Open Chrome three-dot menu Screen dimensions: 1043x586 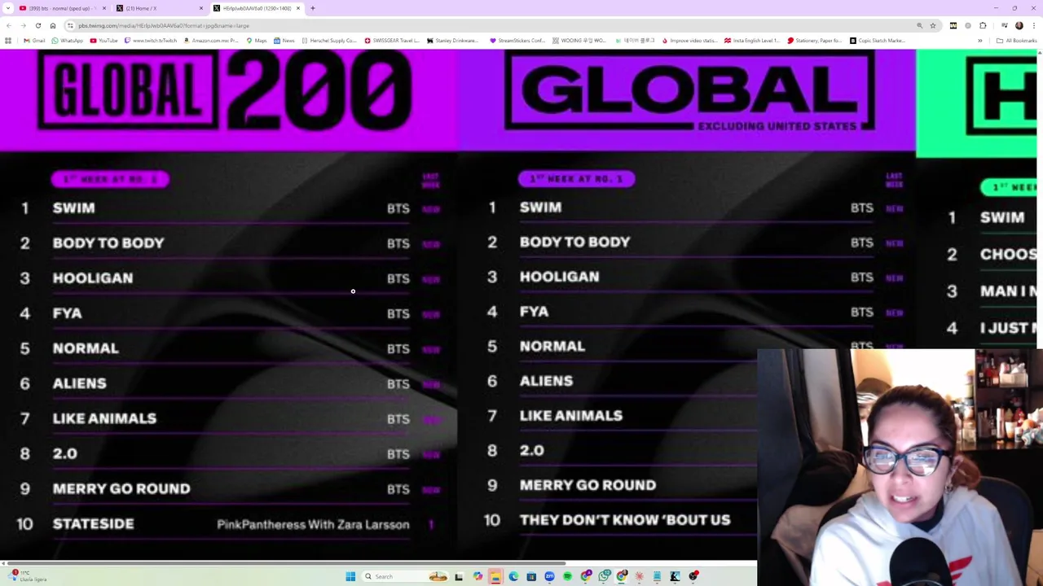coord(1033,25)
